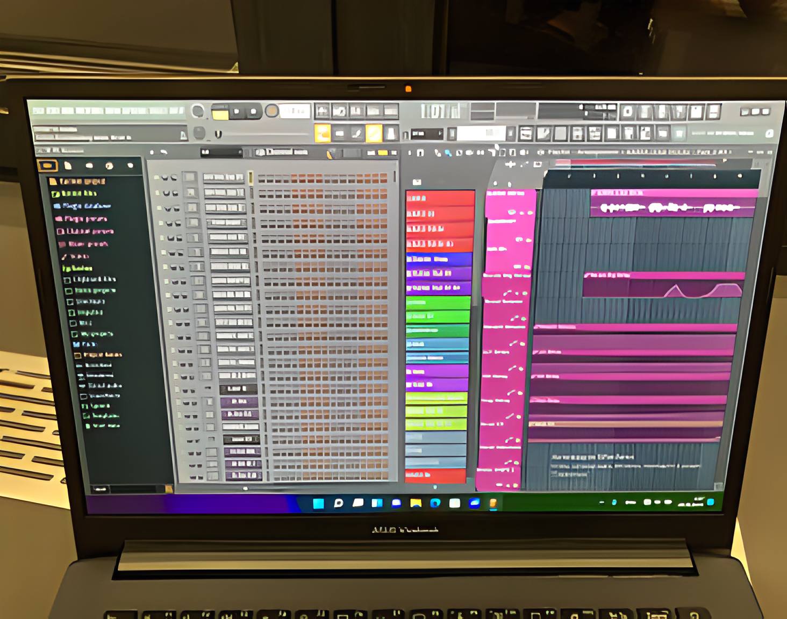Select the last red pattern at picker bottom
The width and height of the screenshot is (787, 619).
pyautogui.click(x=435, y=476)
